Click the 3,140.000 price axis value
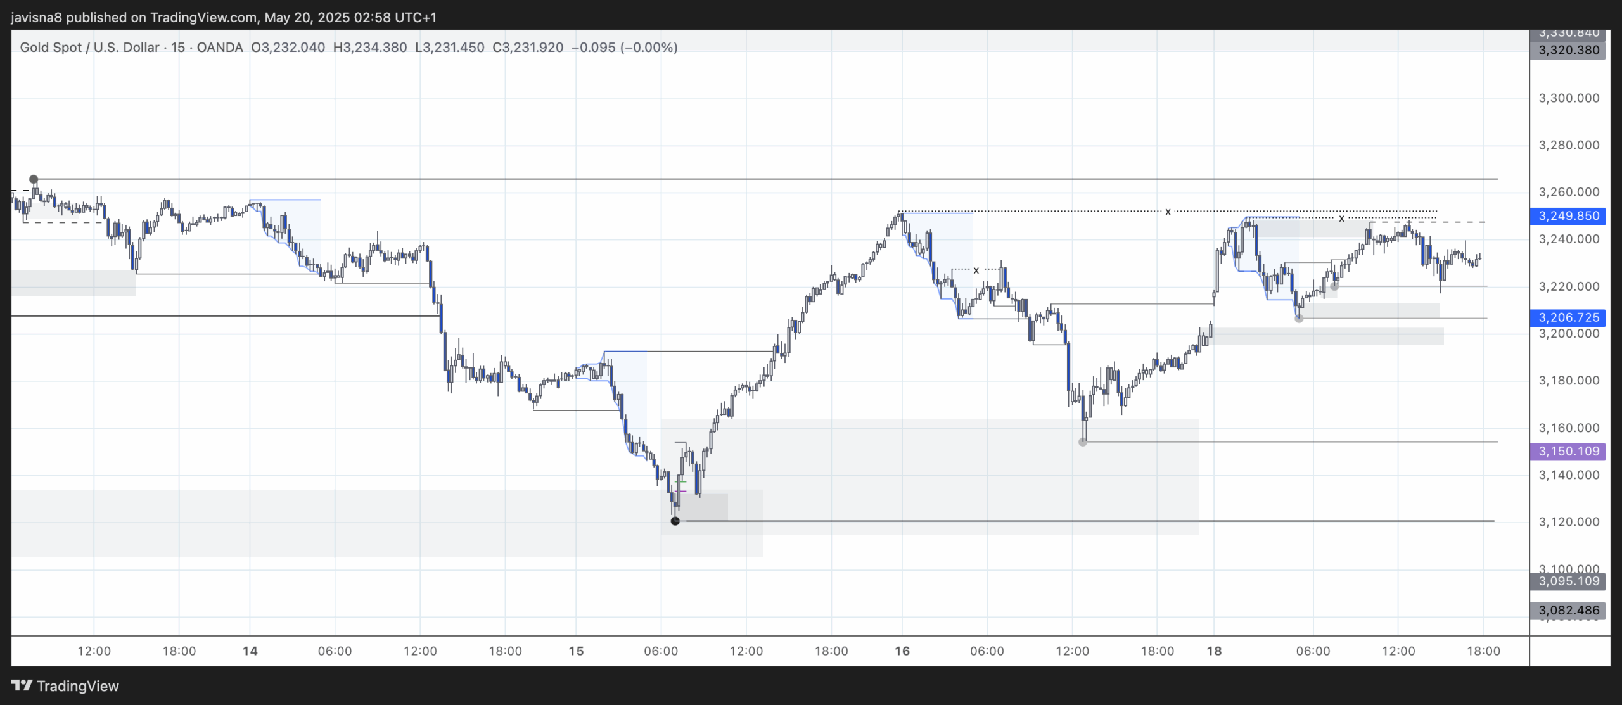This screenshot has width=1622, height=705. click(x=1569, y=474)
